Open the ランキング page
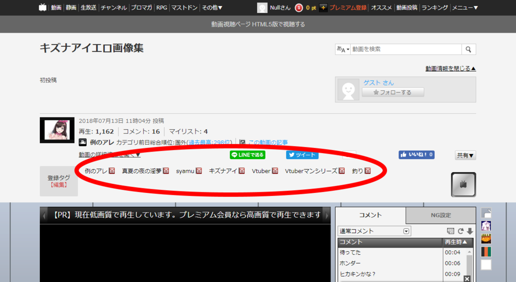Screen dimensions: 516x282 435,7
